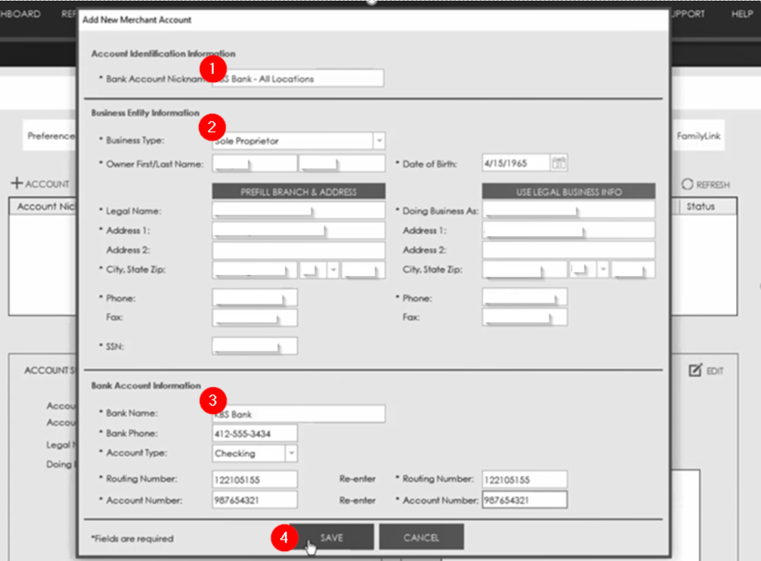Switch to the FamilyLink tab
Image resolution: width=761 pixels, height=561 pixels.
pos(700,135)
